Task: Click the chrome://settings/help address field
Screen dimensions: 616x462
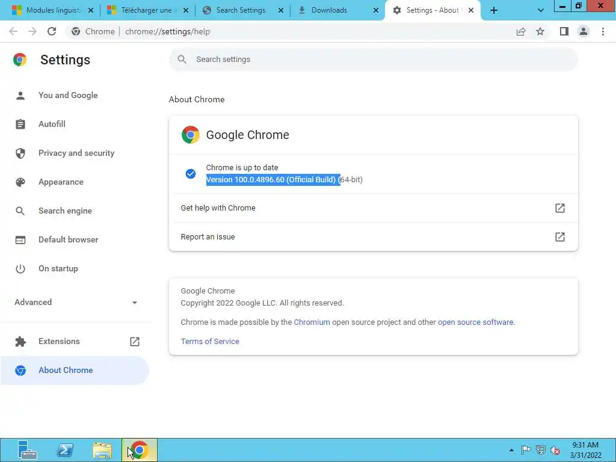Action: pos(167,31)
